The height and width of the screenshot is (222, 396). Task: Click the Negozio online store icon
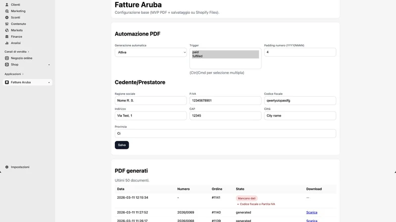pyautogui.click(x=7, y=58)
